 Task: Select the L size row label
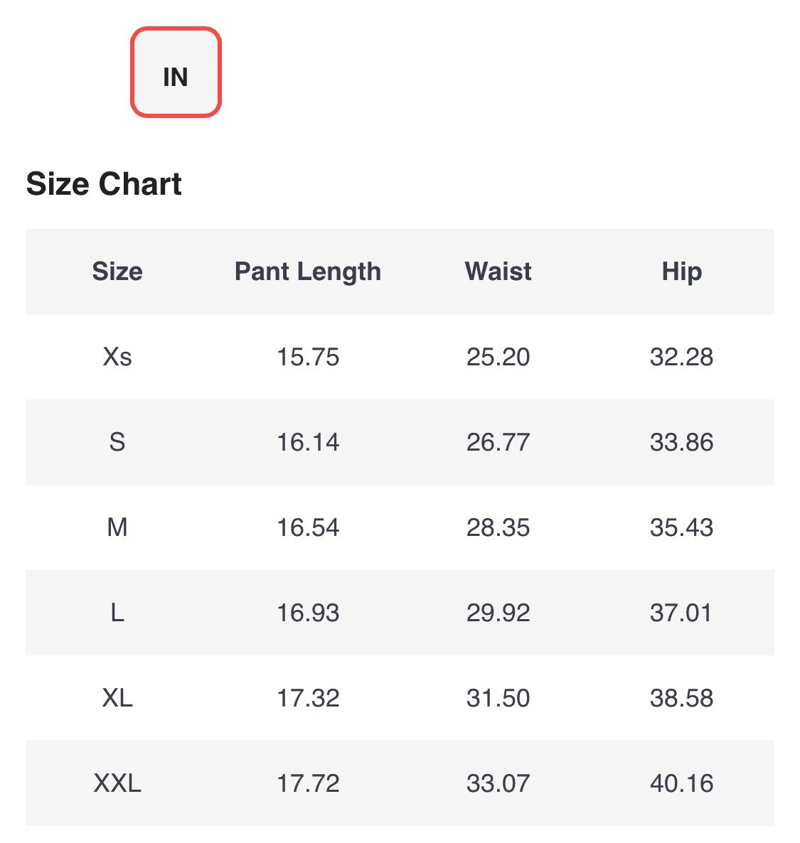click(x=117, y=613)
